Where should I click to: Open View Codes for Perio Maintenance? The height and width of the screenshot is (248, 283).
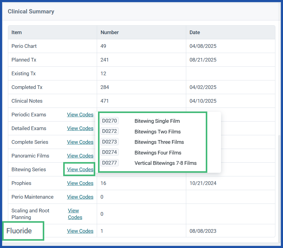click(80, 197)
